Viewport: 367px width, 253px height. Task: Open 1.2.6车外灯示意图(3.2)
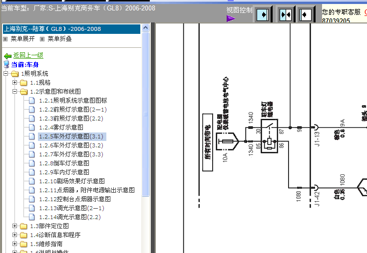[x=71, y=145]
